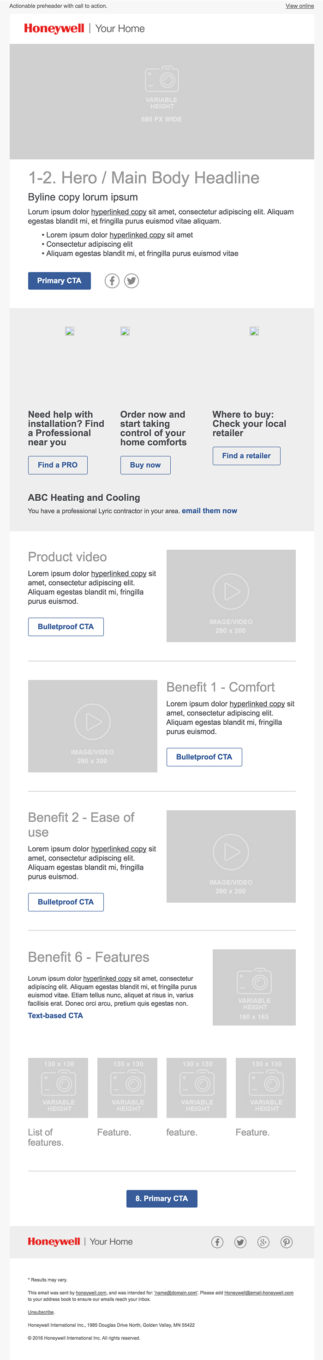Play the Product video thumbnail
Viewport: 323px width, 1360px height.
point(231,595)
